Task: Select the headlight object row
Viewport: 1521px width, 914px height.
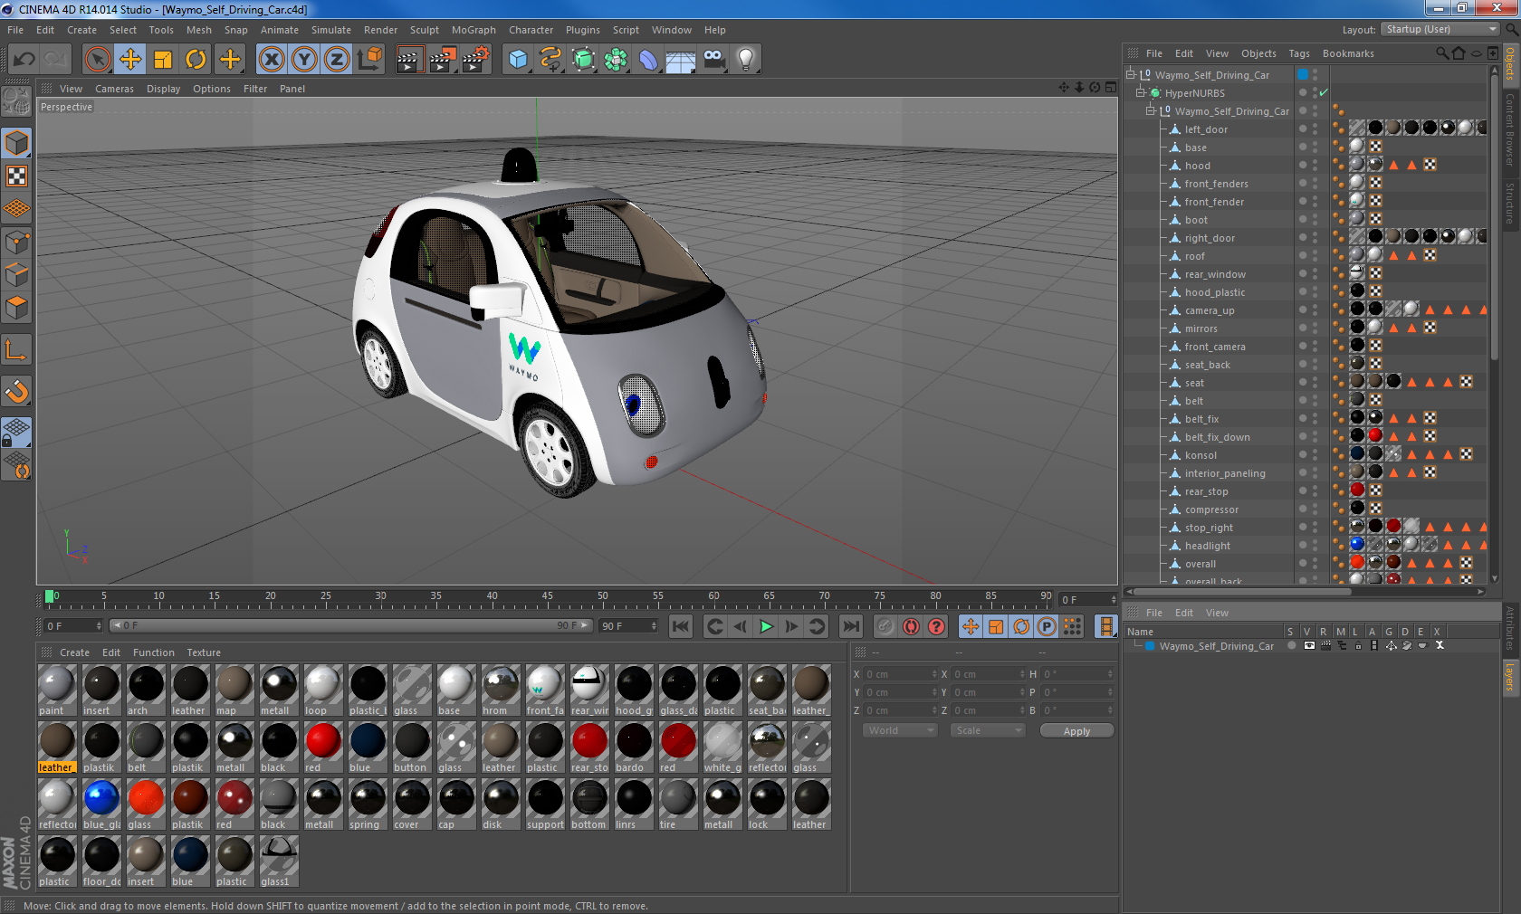Action: click(x=1207, y=546)
